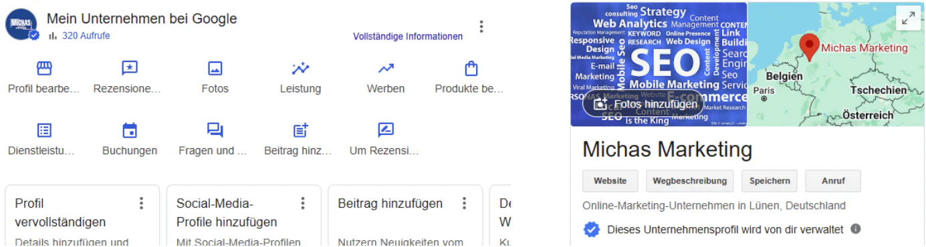
Task: Click bar chart icon beside 320 Aufrufe
Action: point(52,36)
